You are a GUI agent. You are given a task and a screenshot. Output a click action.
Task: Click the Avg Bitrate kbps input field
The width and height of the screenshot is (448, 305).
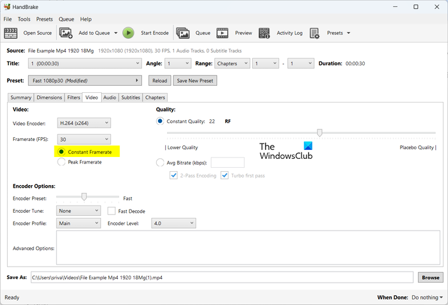228,163
